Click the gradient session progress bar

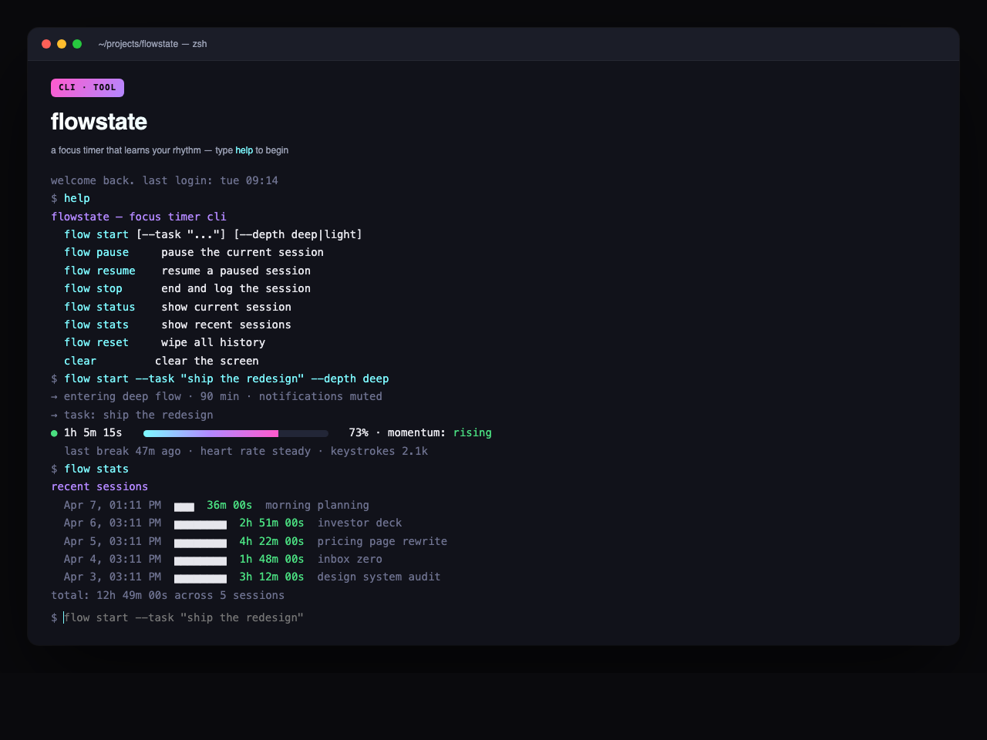tap(235, 433)
